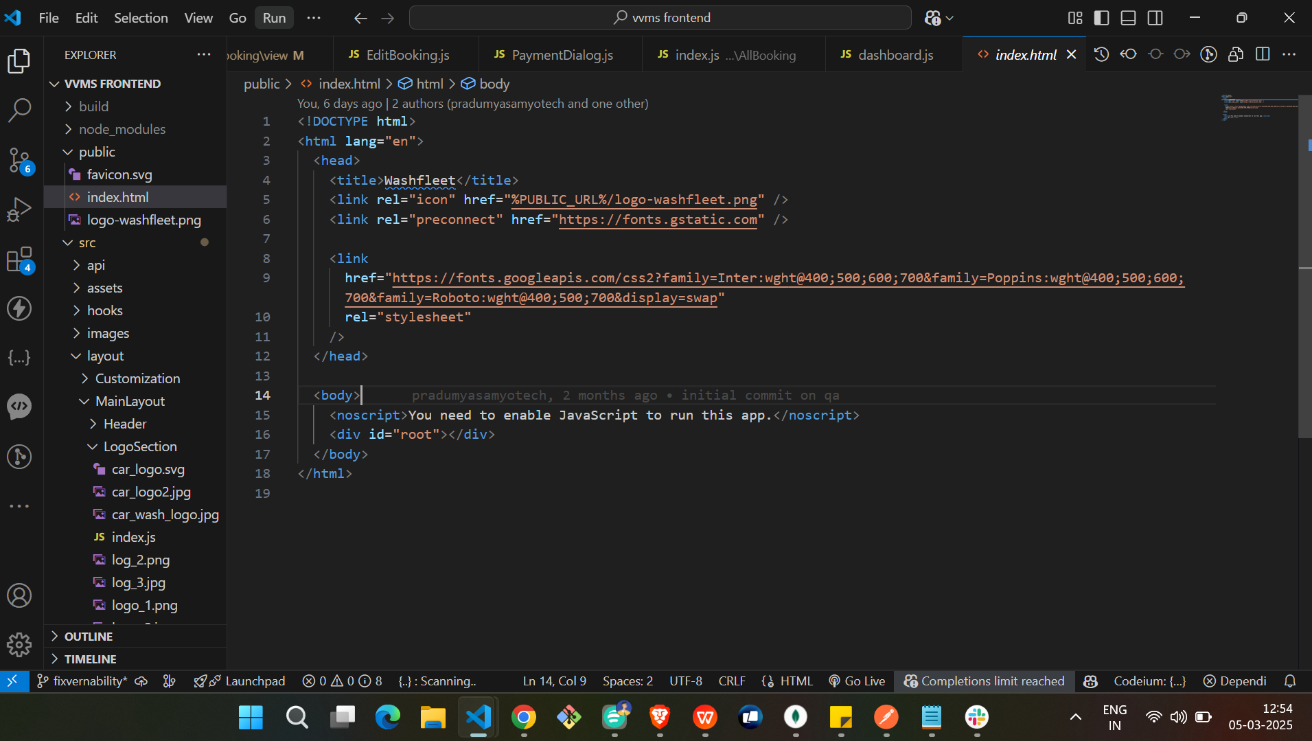This screenshot has width=1312, height=741.
Task: Click Go Live in status bar
Action: (x=857, y=681)
